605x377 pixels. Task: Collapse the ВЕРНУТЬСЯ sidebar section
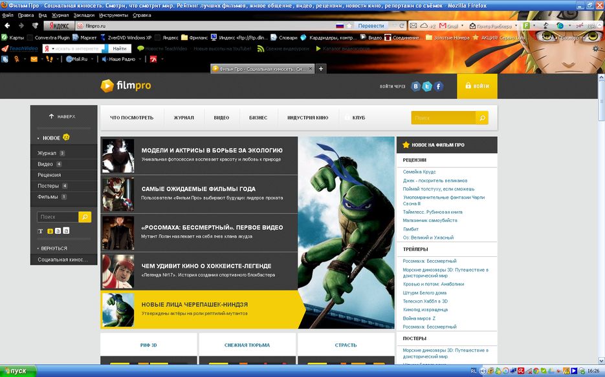click(x=38, y=249)
